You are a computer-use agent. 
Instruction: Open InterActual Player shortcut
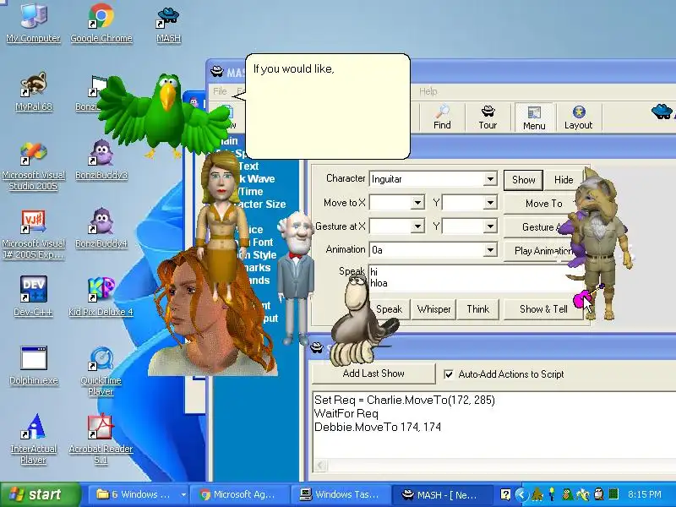33,439
